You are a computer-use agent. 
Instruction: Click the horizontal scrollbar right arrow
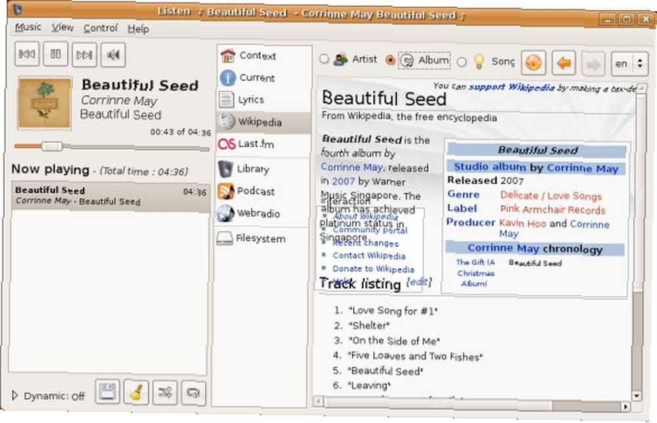(625, 406)
